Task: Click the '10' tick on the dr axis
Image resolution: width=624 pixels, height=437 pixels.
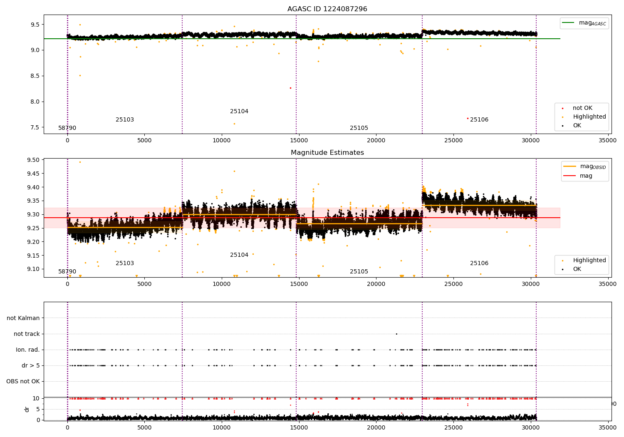Action: [x=37, y=399]
